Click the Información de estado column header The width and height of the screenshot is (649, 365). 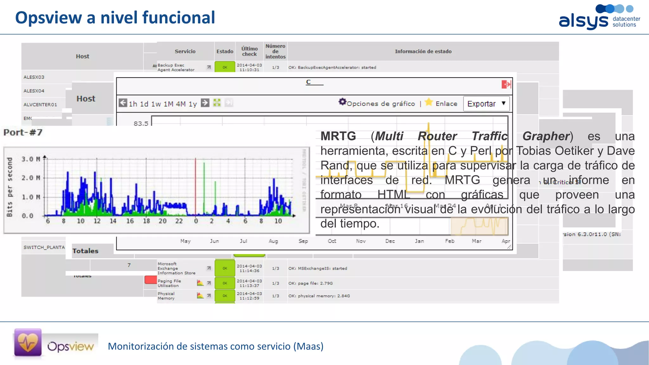pyautogui.click(x=423, y=51)
